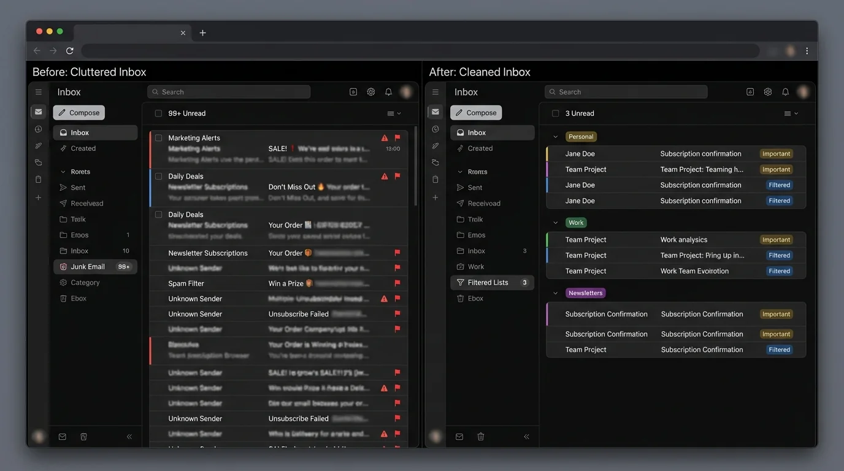Collapse the Newsletters group chevron
The height and width of the screenshot is (471, 844).
click(556, 293)
